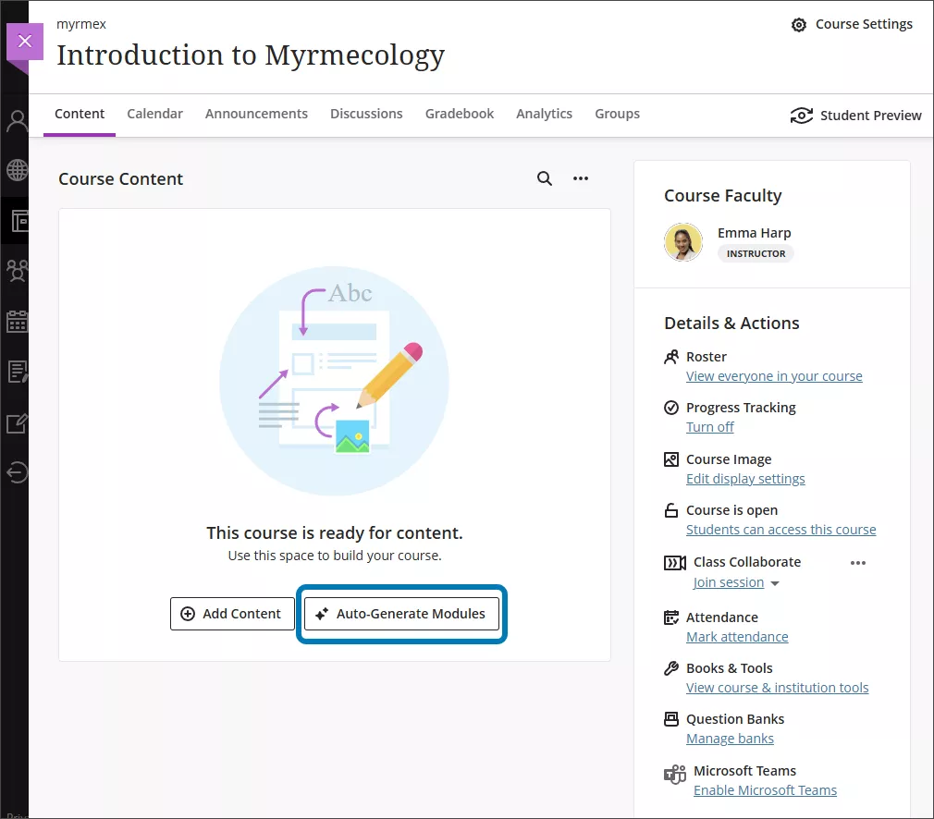Enable Student Preview mode

(x=854, y=116)
